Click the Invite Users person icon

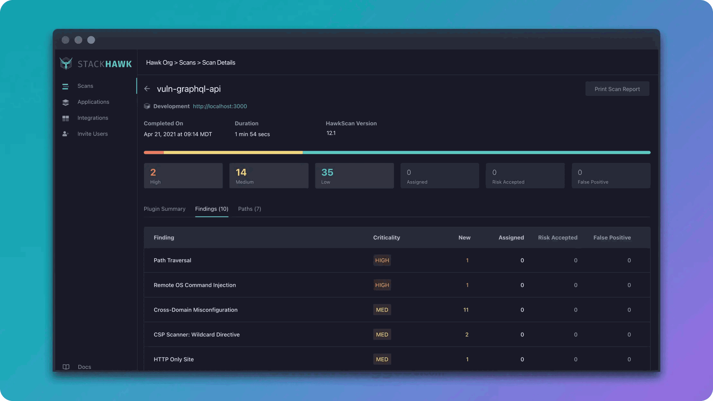(x=66, y=134)
